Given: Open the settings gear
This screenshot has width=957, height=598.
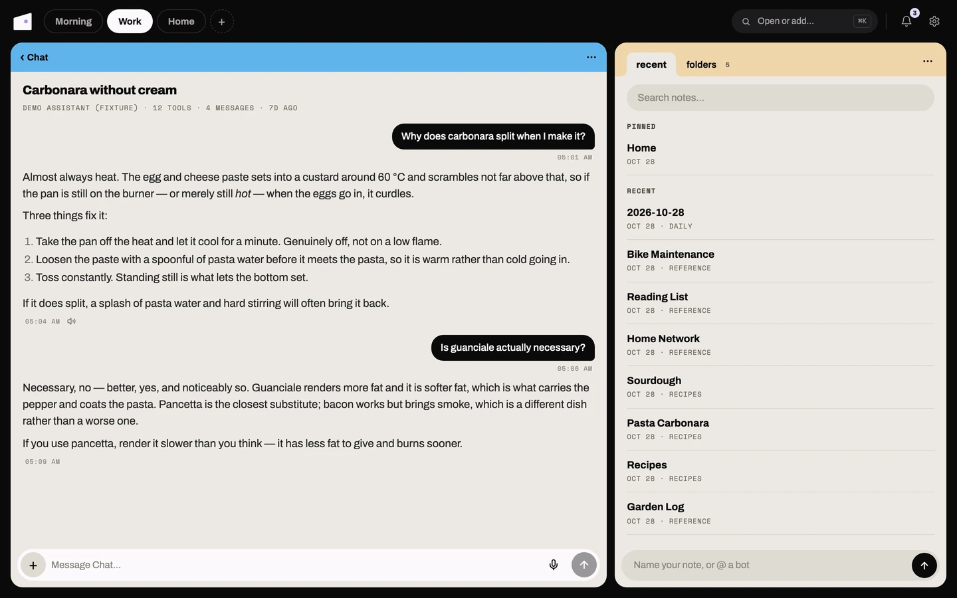Looking at the screenshot, I should (x=934, y=21).
